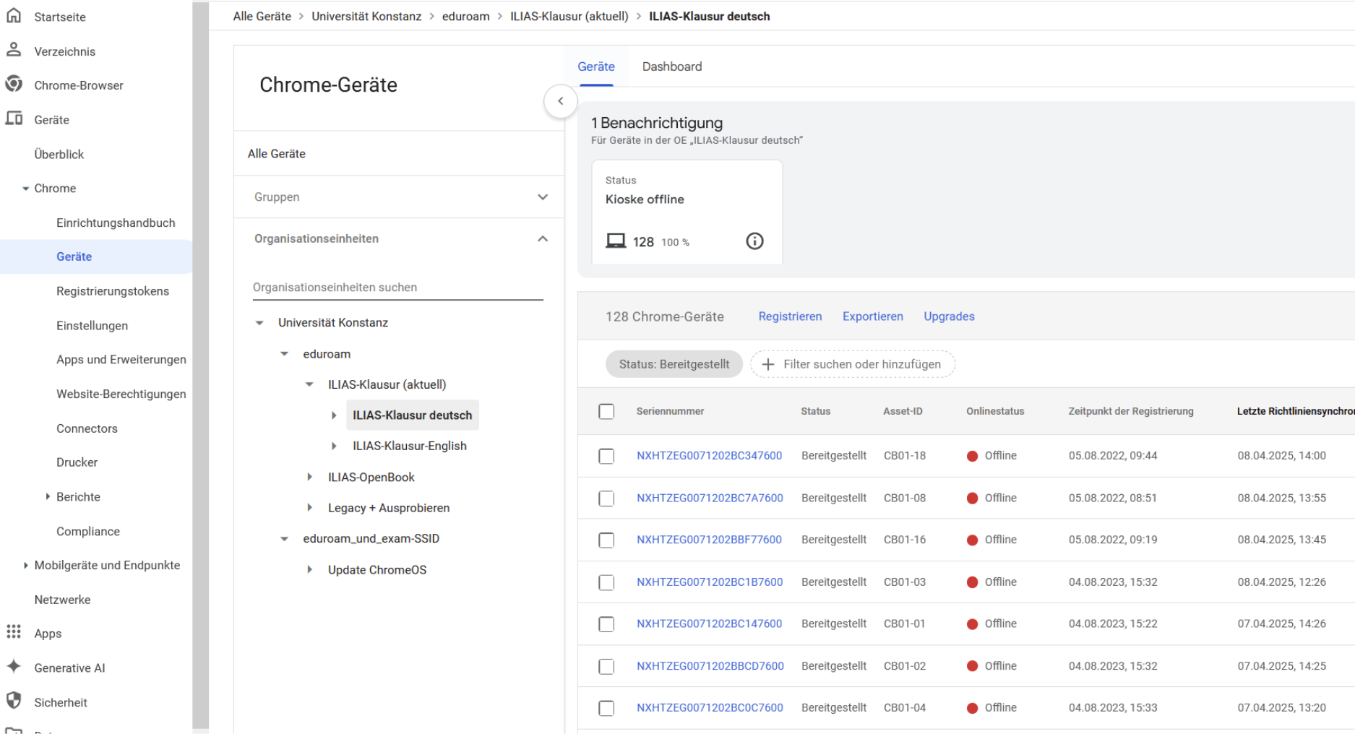The image size is (1355, 734).
Task: Click the Generative AI sparkle icon
Action: coord(14,667)
